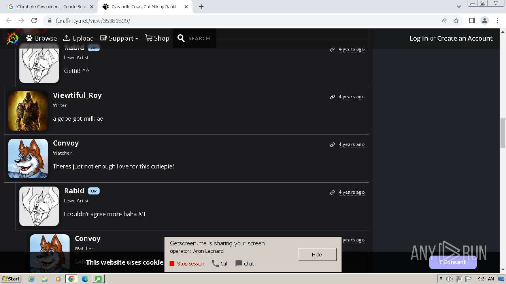The height and width of the screenshot is (284, 506).
Task: Open the Shop link
Action: tap(157, 38)
